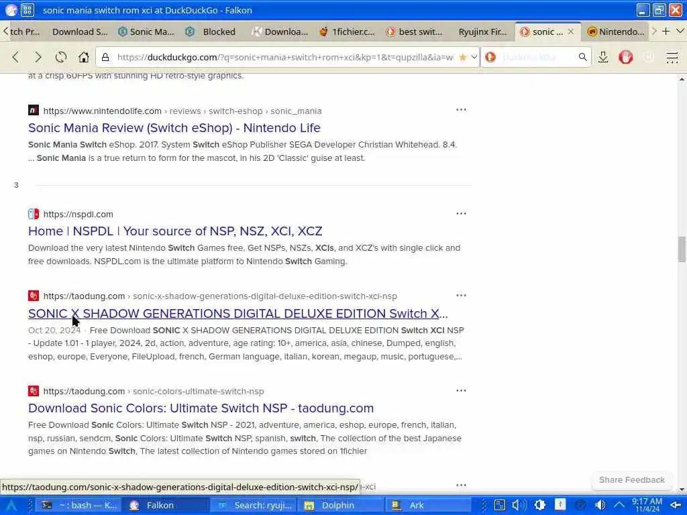
Task: Click the window menu icon in title bar
Action: tap(11, 9)
